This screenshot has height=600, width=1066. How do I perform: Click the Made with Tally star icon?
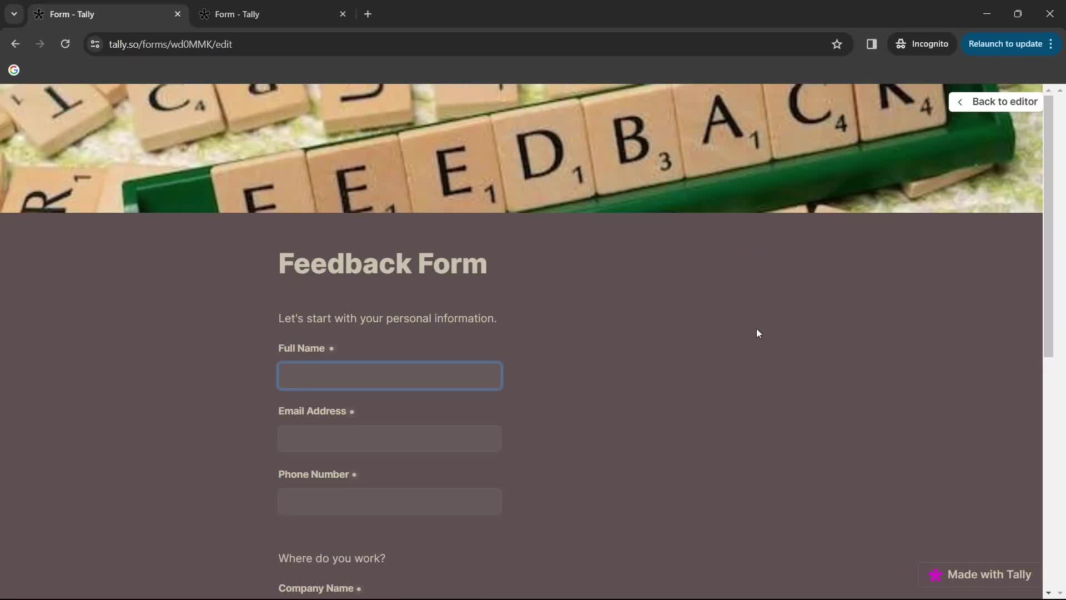tap(936, 574)
